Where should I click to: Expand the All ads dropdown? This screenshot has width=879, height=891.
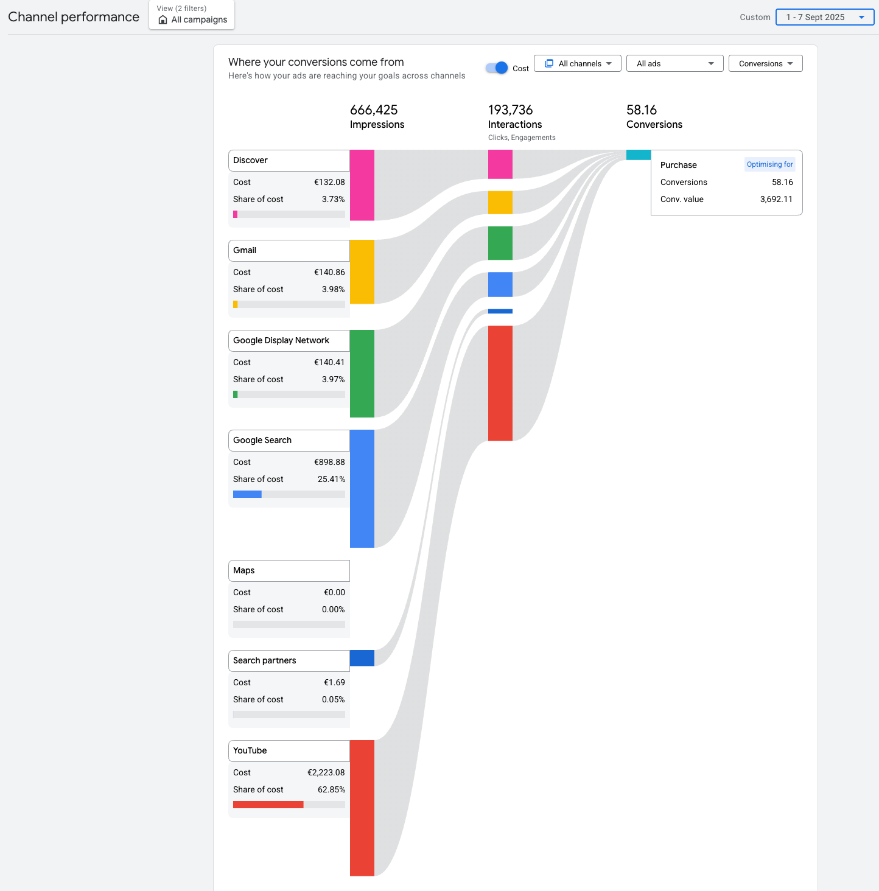tap(675, 63)
